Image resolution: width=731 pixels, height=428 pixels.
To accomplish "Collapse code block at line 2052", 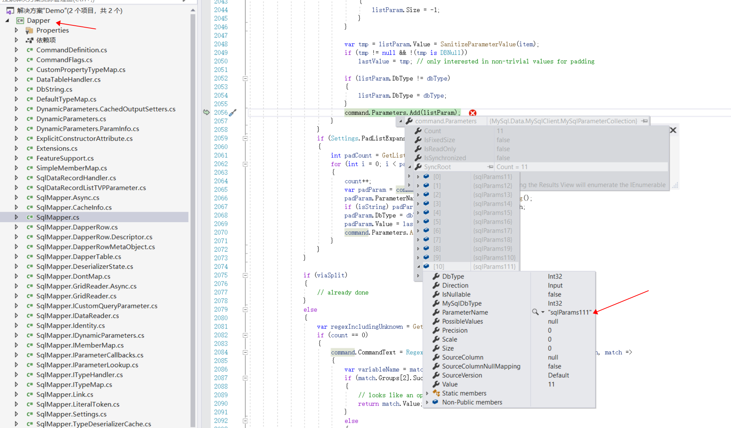I will [245, 78].
